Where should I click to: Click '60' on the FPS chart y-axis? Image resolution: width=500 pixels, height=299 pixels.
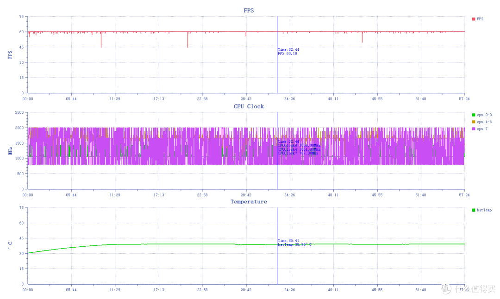(21, 32)
